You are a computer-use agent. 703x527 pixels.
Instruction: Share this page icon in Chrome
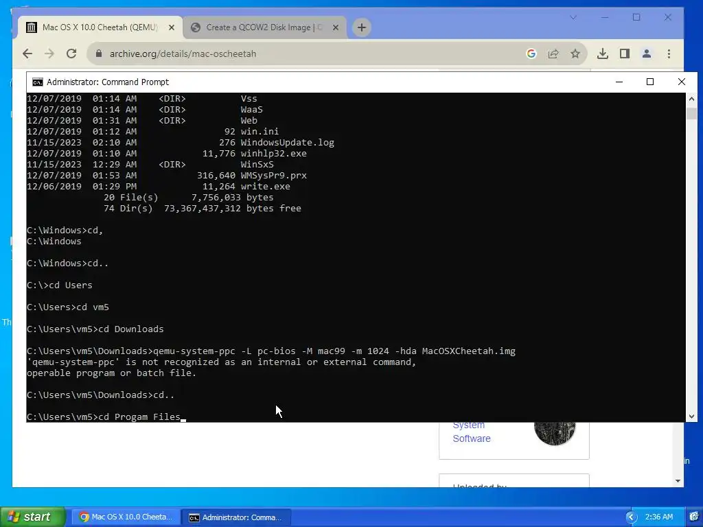click(x=553, y=54)
